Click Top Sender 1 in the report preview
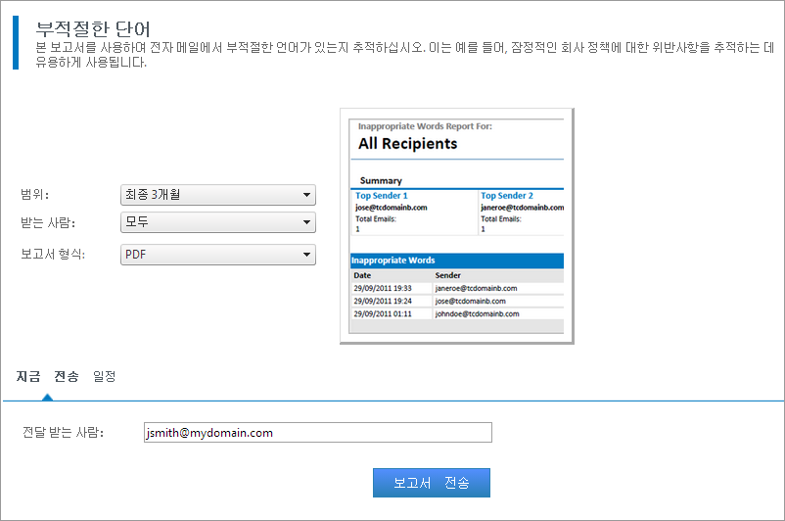 pos(382,196)
